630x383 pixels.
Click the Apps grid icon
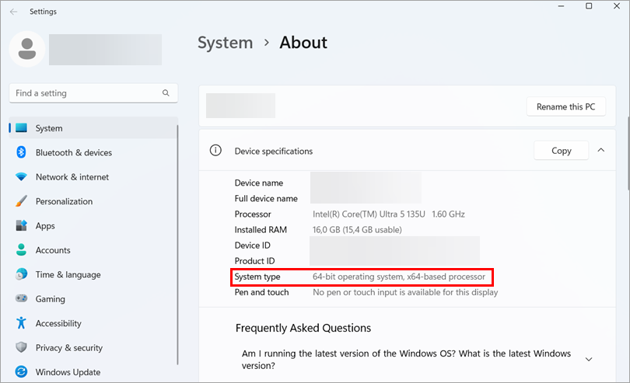[x=21, y=226]
